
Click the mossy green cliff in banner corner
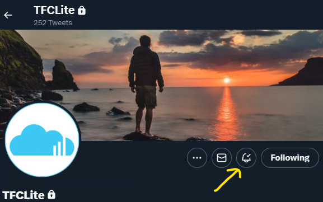(x=21, y=59)
